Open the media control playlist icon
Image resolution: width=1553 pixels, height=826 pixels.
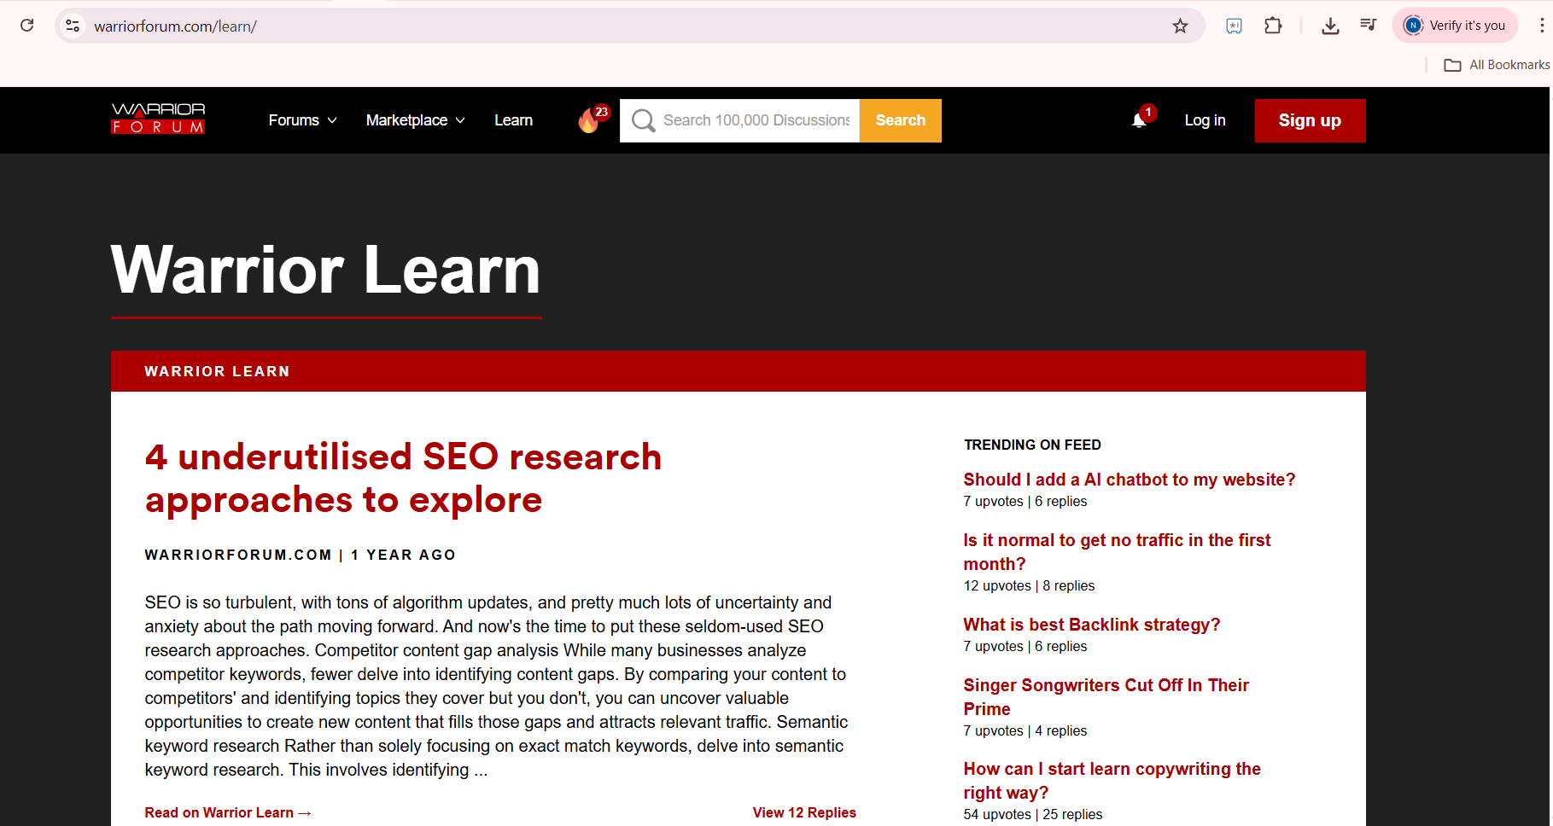1369,25
